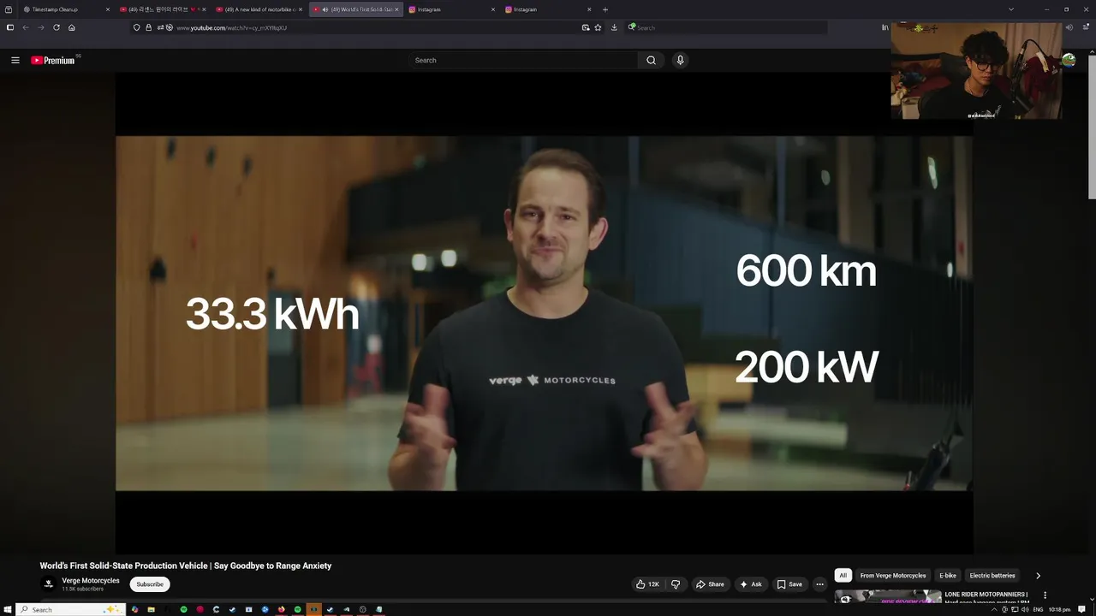Mute the playing tab via speaker icon

click(325, 9)
